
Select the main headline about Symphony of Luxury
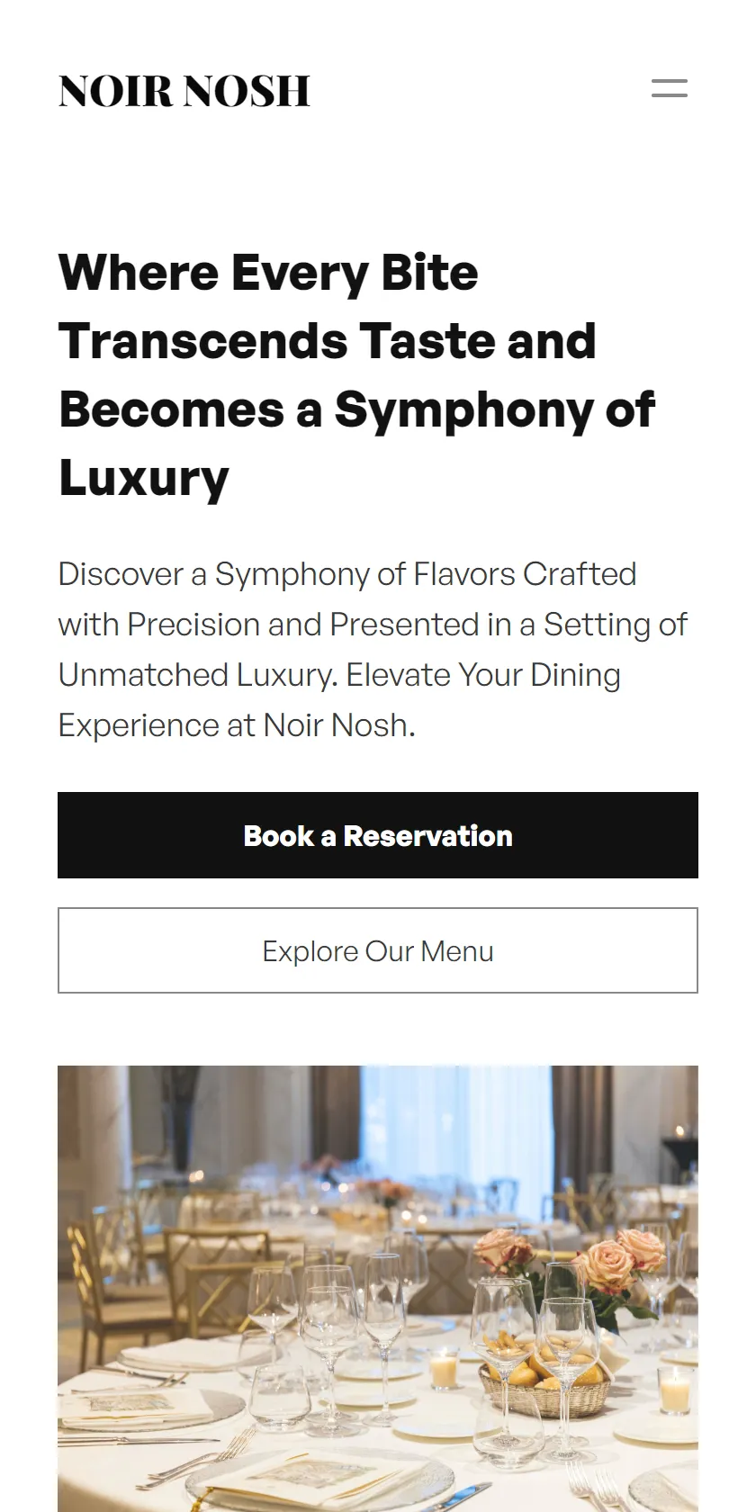click(x=357, y=374)
